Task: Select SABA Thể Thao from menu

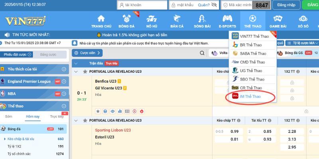Action: [253, 54]
